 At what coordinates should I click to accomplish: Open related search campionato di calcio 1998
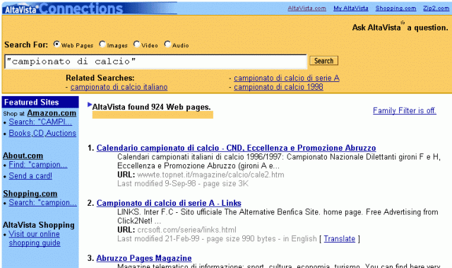click(x=278, y=87)
